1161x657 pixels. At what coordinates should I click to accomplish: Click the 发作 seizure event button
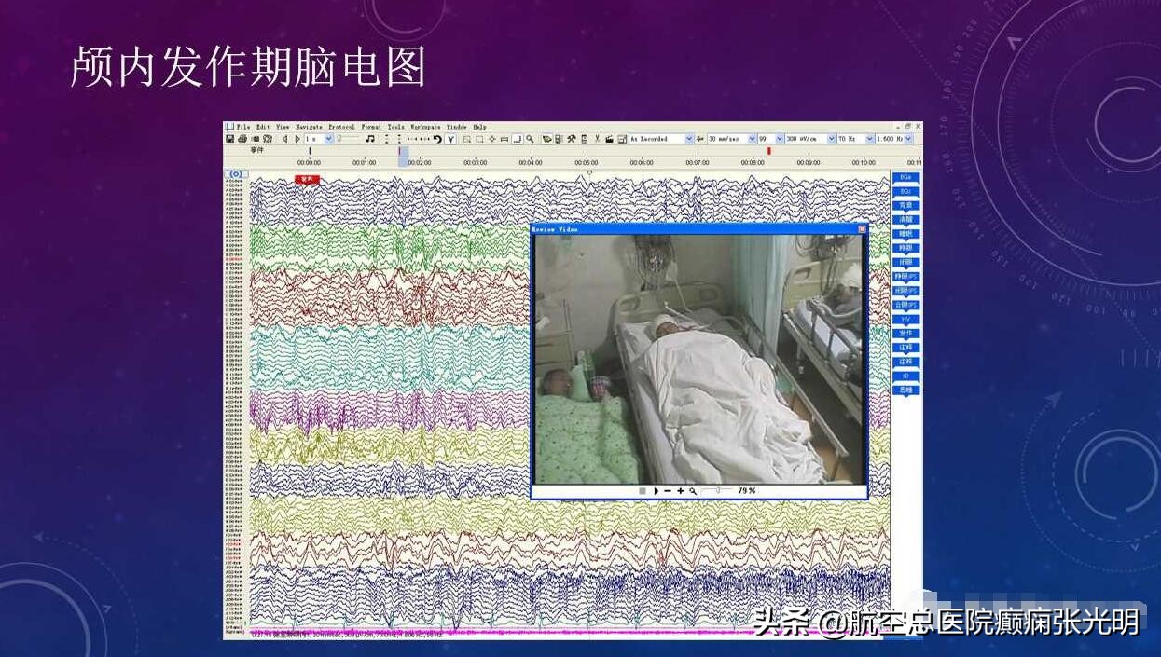[x=905, y=333]
